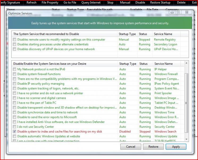Toggle the Disable automatic Windows Updates checkbox
The height and width of the screenshot is (160, 198).
point(15,137)
